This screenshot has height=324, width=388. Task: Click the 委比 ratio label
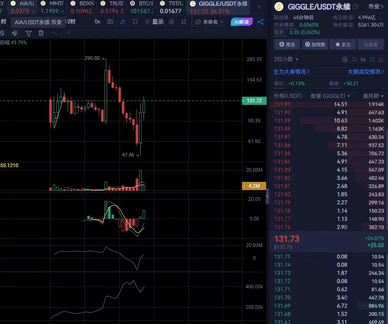pyautogui.click(x=279, y=84)
